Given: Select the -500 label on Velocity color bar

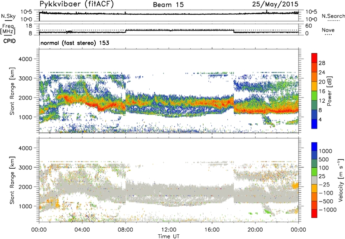Looking at the screenshot, I should pos(326,201).
